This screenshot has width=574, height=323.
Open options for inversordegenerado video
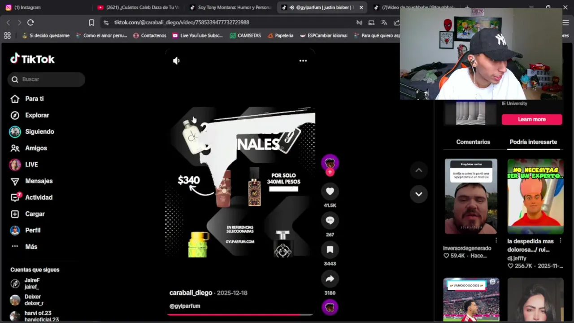(496, 240)
